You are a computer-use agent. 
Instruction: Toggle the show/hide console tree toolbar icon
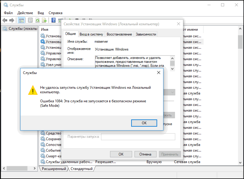coord(21,20)
